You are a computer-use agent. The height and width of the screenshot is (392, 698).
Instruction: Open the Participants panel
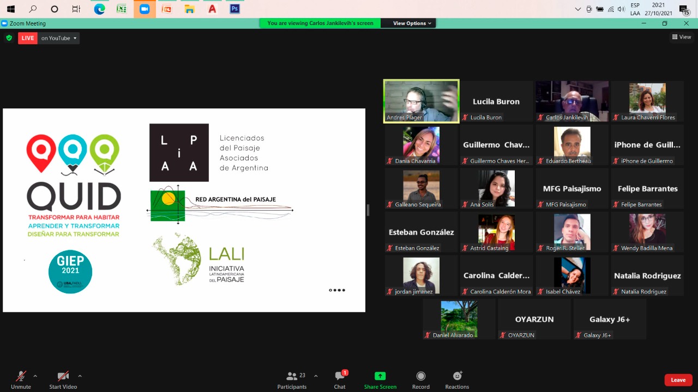pyautogui.click(x=292, y=379)
